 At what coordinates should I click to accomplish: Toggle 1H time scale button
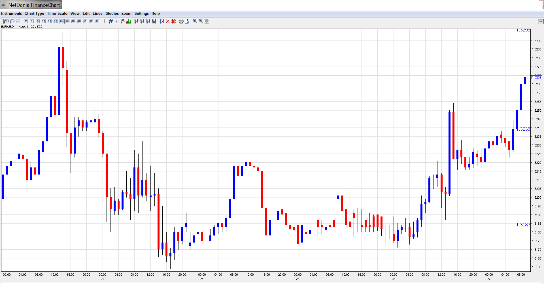click(61, 21)
